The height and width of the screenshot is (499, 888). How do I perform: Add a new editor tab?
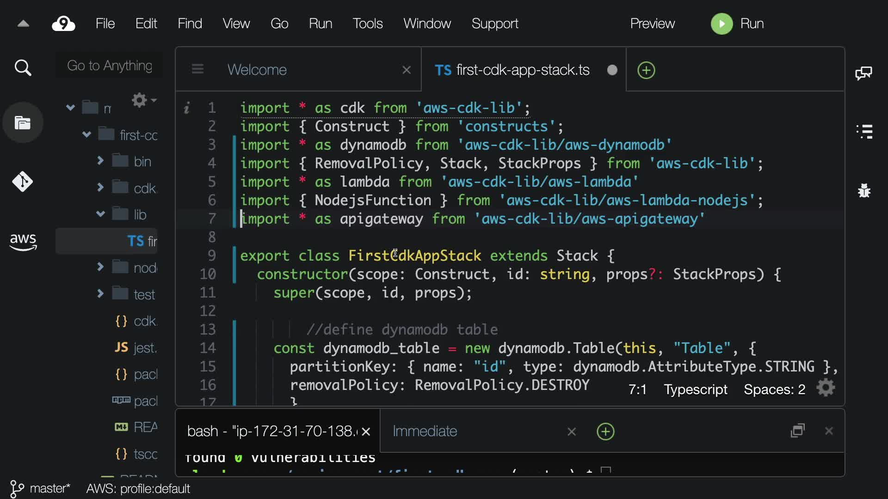(x=646, y=70)
